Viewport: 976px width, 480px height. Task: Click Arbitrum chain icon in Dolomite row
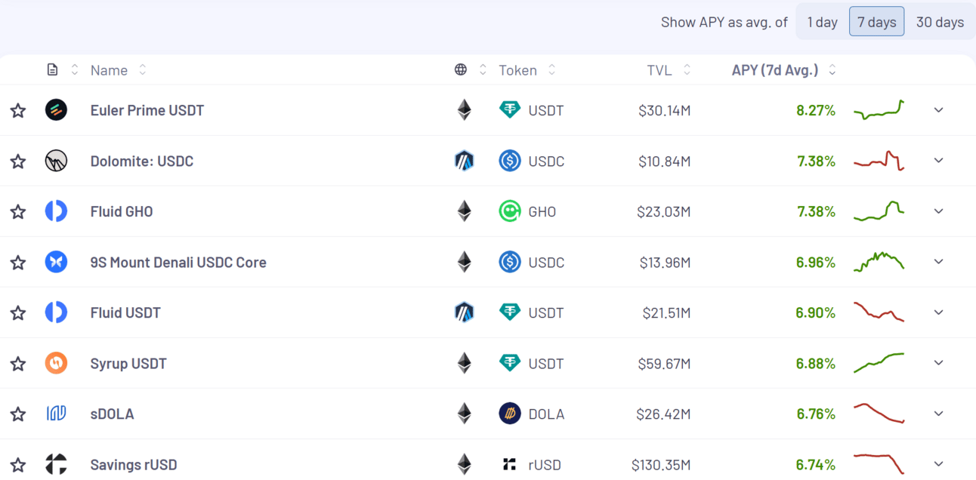coord(464,161)
